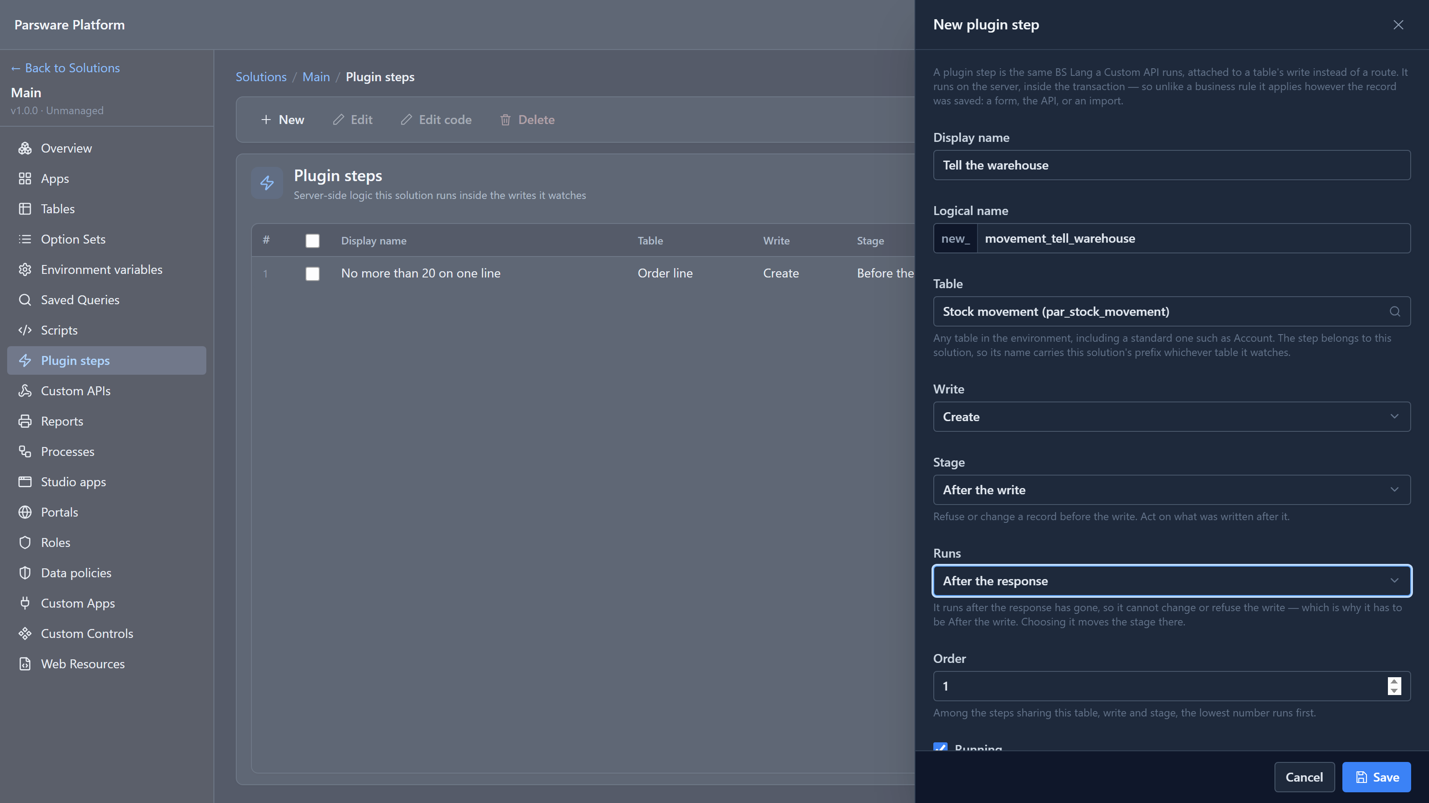Click Edit in the toolbar

(353, 120)
